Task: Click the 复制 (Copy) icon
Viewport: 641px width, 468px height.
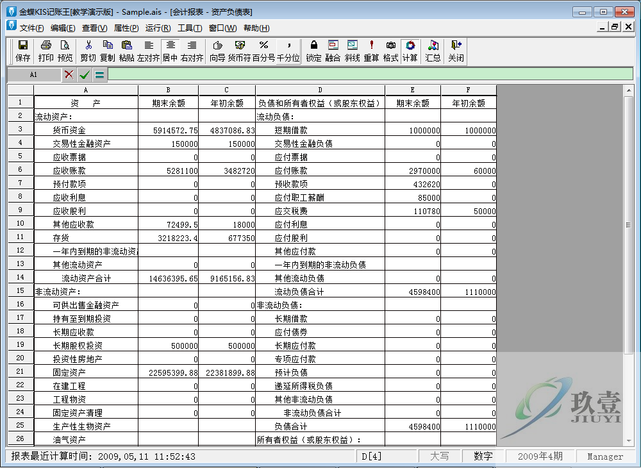Action: tap(108, 51)
